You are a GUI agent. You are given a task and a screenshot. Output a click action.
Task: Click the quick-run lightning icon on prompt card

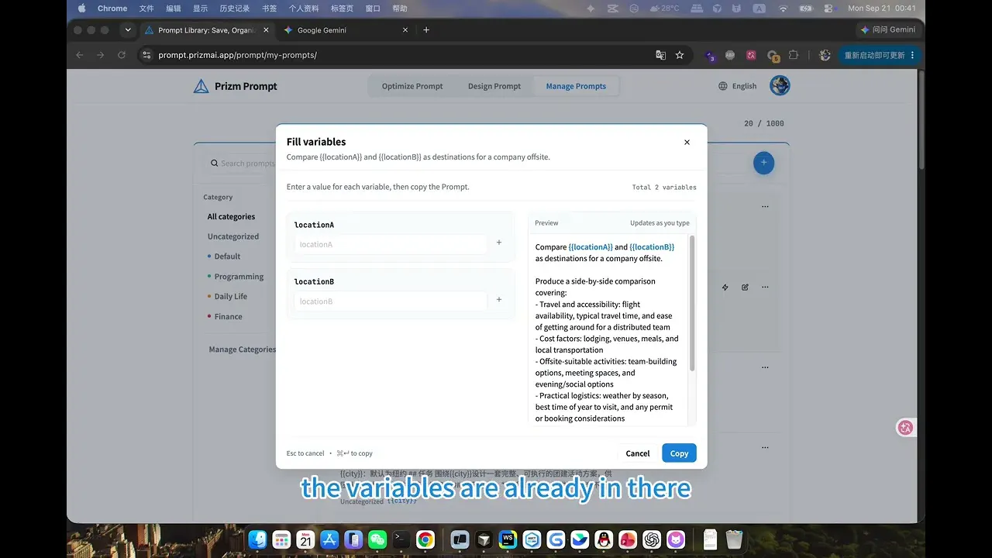coord(725,288)
